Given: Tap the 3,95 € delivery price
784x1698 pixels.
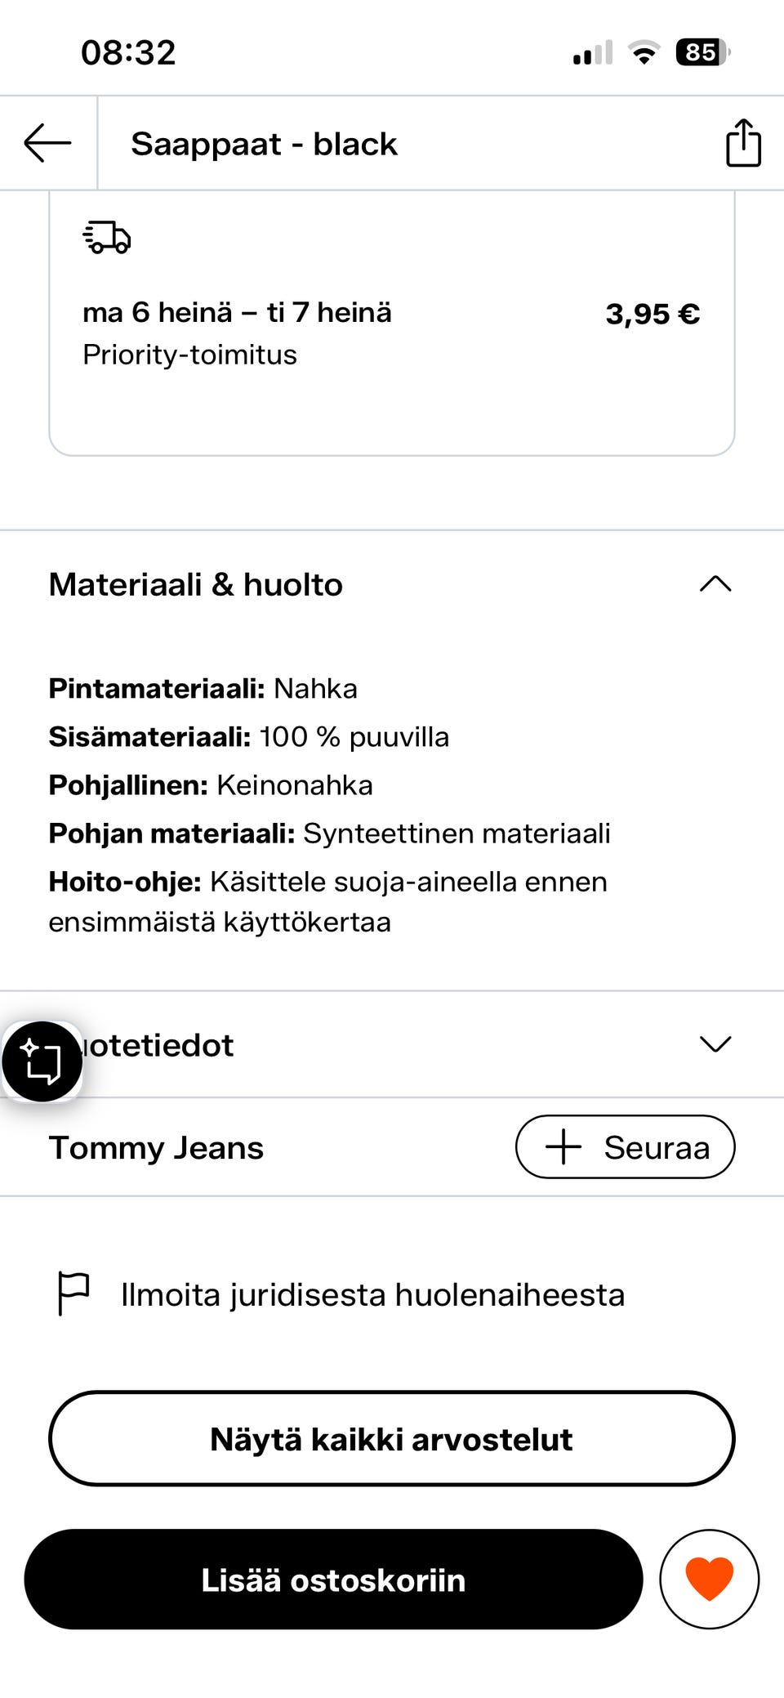Looking at the screenshot, I should [653, 314].
